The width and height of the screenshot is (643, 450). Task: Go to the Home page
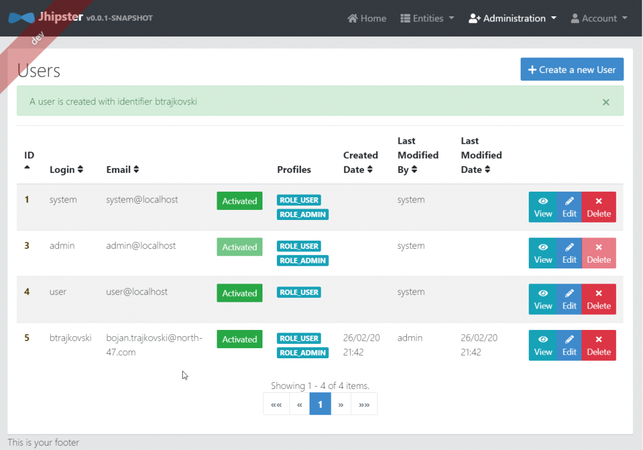click(x=367, y=18)
